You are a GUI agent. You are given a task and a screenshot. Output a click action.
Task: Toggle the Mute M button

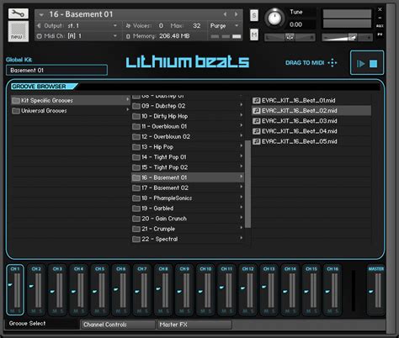254,35
